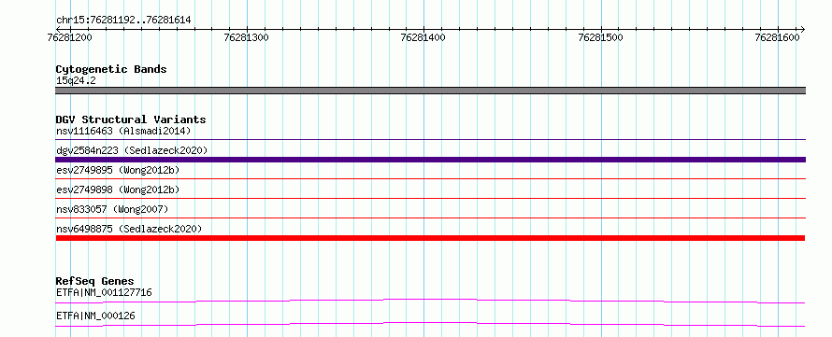The image size is (832, 337).
Task: Click the gray 15q24.2 cytogenetic band bar
Action: (x=431, y=91)
